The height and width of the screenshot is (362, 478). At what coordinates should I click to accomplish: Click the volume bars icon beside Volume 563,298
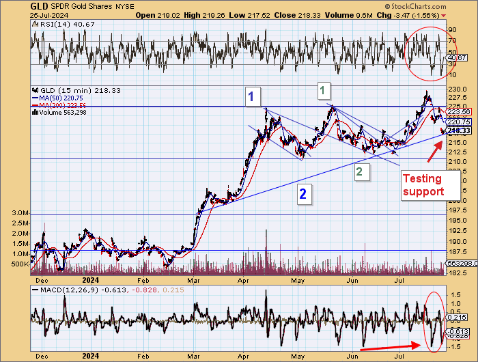click(x=35, y=112)
